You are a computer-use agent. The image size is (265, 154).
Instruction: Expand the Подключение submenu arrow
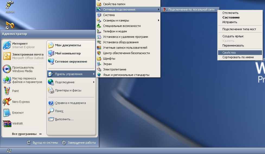click(x=94, y=82)
